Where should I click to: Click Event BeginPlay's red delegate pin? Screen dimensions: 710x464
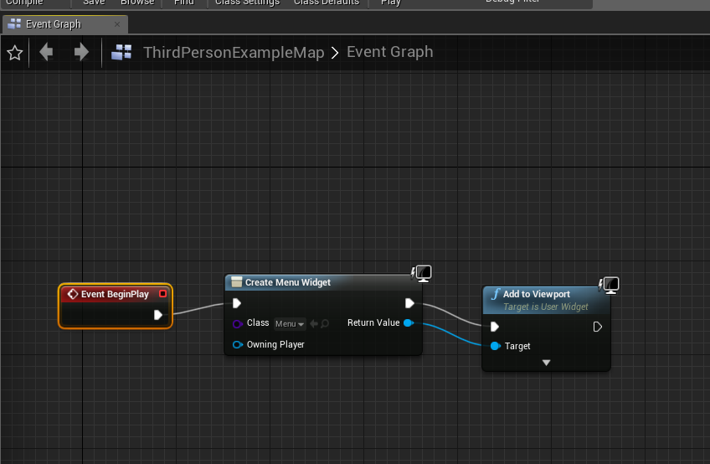(x=162, y=294)
